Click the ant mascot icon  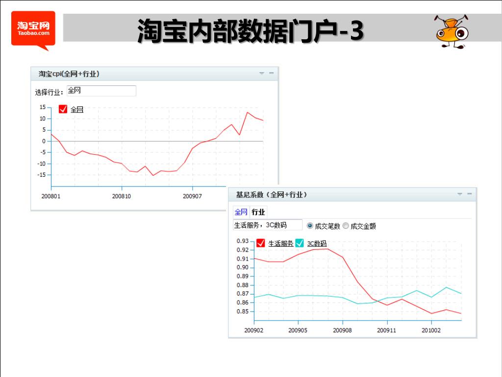(452, 31)
